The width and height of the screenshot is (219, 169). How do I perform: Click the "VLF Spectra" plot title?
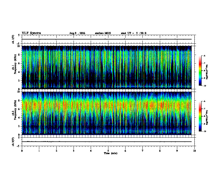31,33
